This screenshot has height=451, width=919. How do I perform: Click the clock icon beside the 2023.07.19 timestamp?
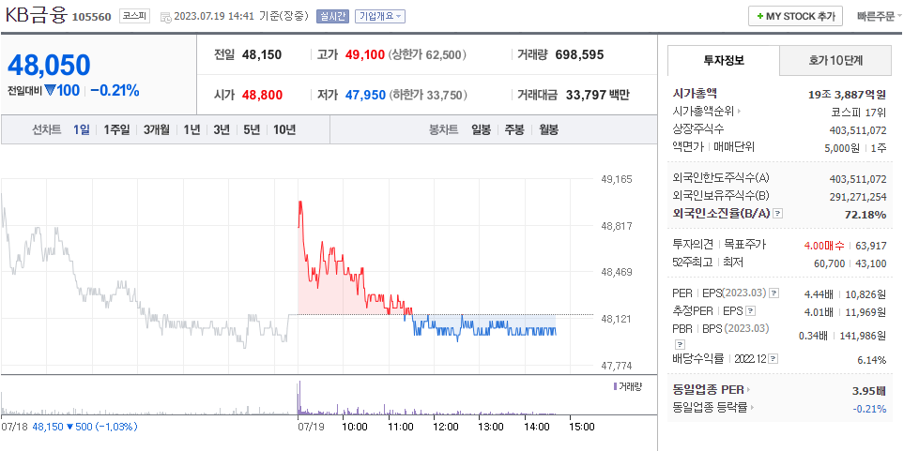165,17
